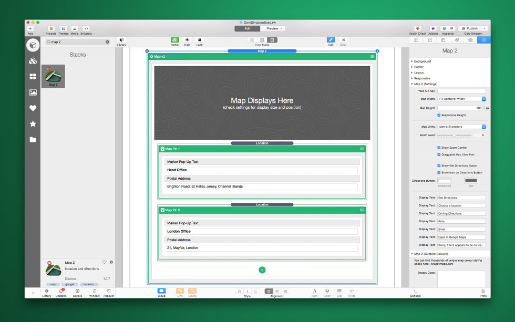Image resolution: width=515 pixels, height=322 pixels.
Task: Favorite Map 2 with heart outline
Action: (105, 262)
